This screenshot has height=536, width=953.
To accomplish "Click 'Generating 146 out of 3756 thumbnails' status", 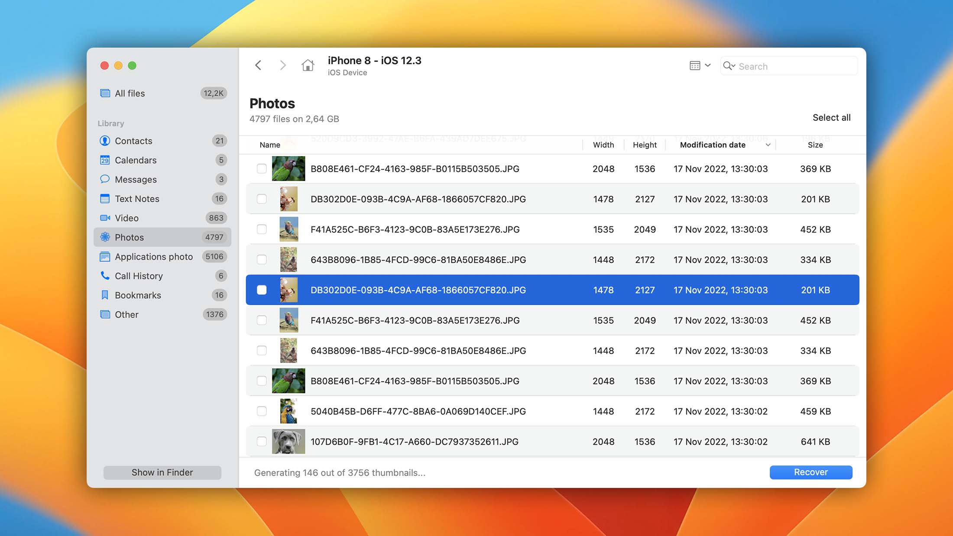I will (x=340, y=473).
